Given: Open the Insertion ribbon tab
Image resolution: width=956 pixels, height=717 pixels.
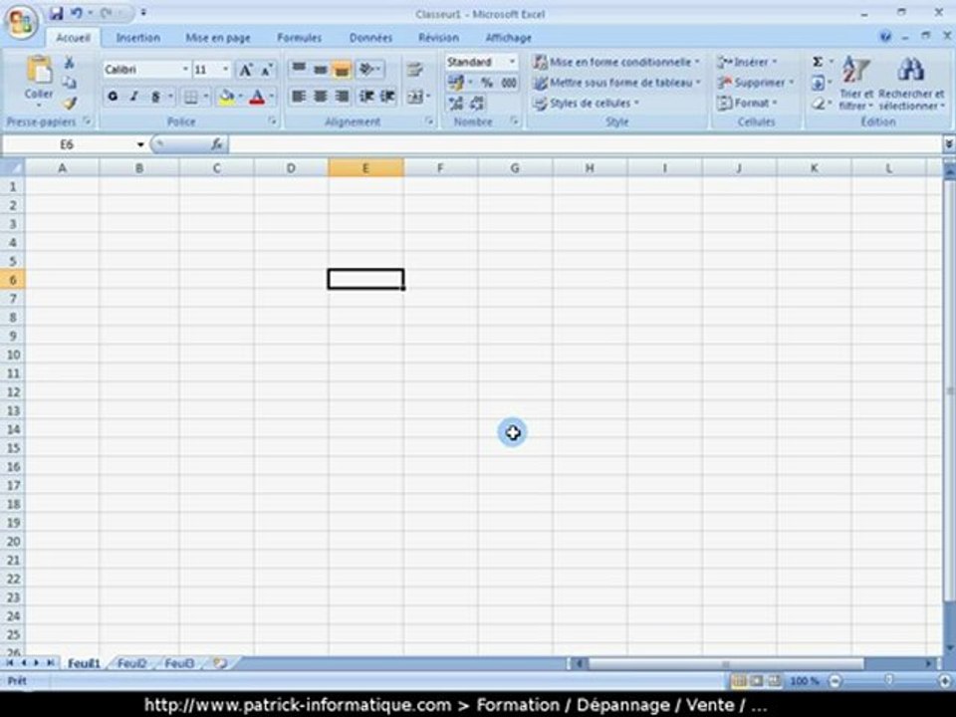Looking at the screenshot, I should click(137, 38).
